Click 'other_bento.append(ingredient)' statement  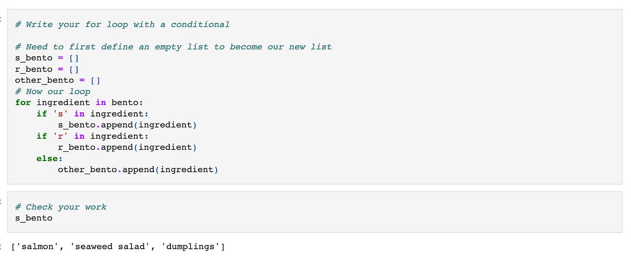138,169
